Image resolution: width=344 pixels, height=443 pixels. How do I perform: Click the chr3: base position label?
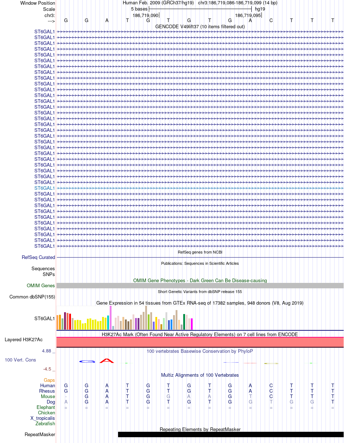(x=50, y=15)
